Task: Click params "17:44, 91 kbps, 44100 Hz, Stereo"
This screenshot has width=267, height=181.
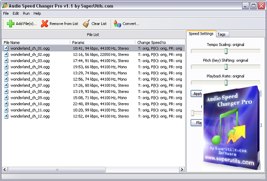Action: pos(101,61)
